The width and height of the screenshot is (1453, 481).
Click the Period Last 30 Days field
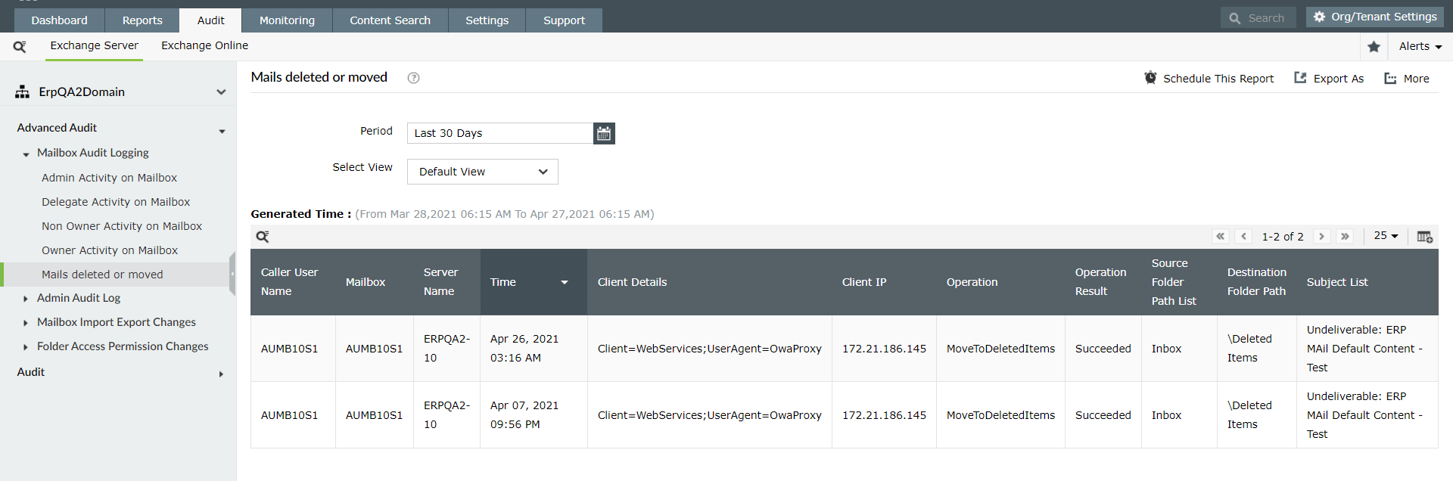[x=500, y=133]
